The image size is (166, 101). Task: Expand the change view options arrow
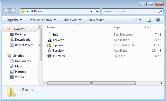pos(141,20)
